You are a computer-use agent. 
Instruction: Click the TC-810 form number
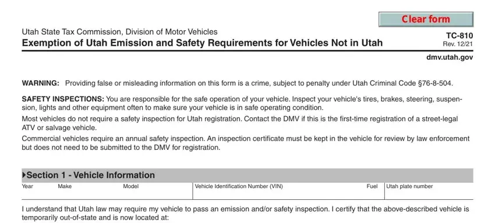459,35
